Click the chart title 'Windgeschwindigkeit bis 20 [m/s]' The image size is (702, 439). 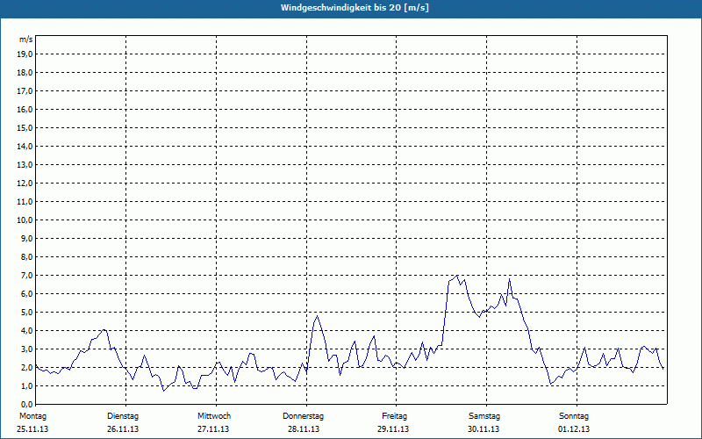click(355, 8)
